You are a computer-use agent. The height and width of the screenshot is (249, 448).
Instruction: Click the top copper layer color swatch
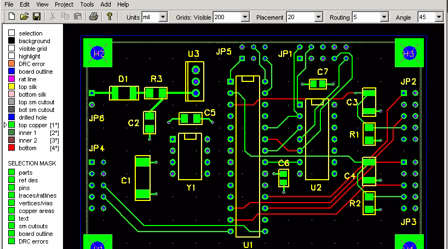(12, 125)
